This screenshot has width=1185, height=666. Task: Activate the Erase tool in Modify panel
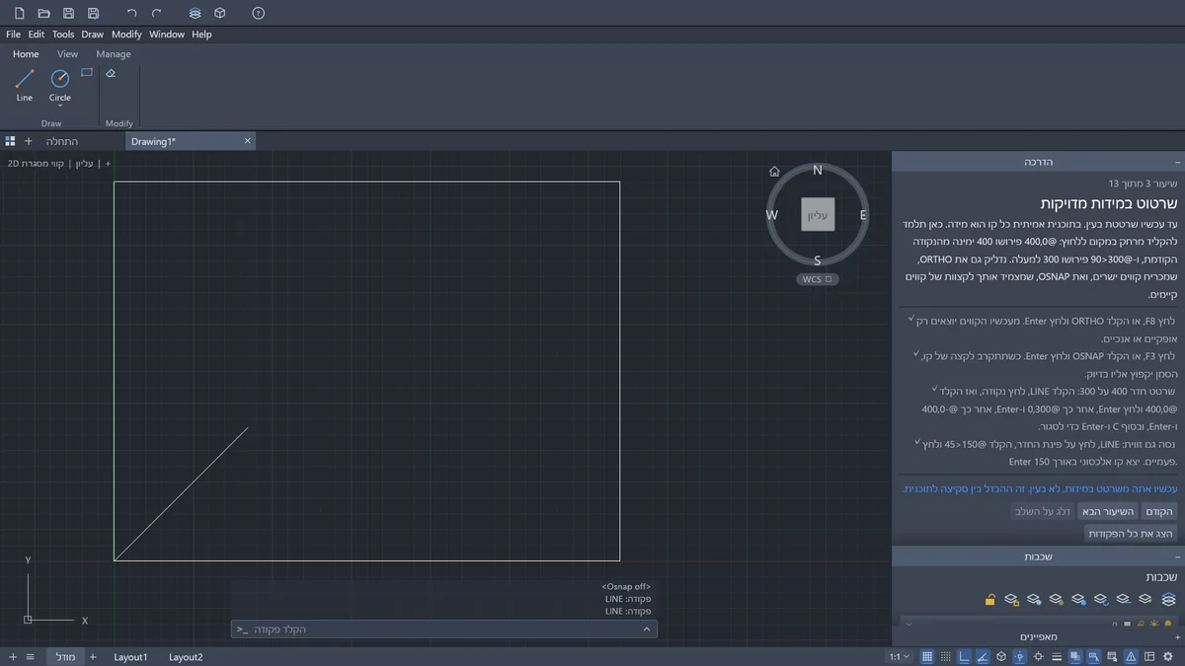(x=111, y=73)
